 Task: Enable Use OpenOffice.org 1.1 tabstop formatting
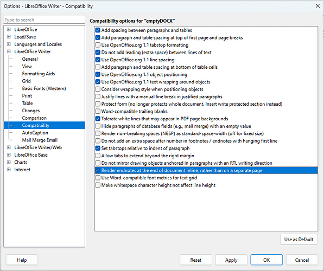(98, 45)
